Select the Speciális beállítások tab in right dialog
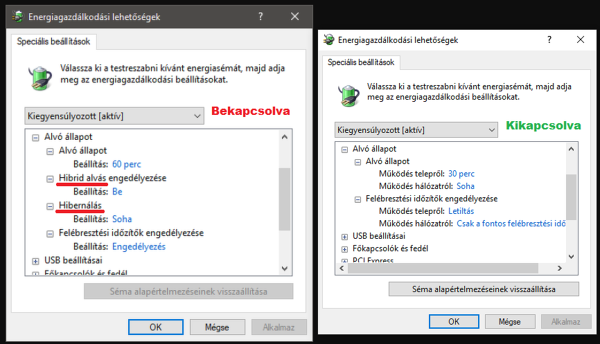Image resolution: width=600 pixels, height=344 pixels. pyautogui.click(x=362, y=62)
